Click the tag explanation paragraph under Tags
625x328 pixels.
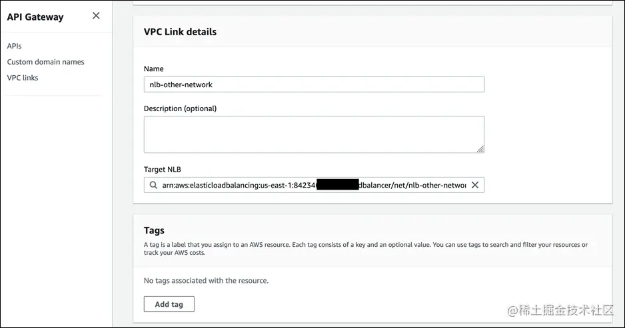click(x=365, y=248)
